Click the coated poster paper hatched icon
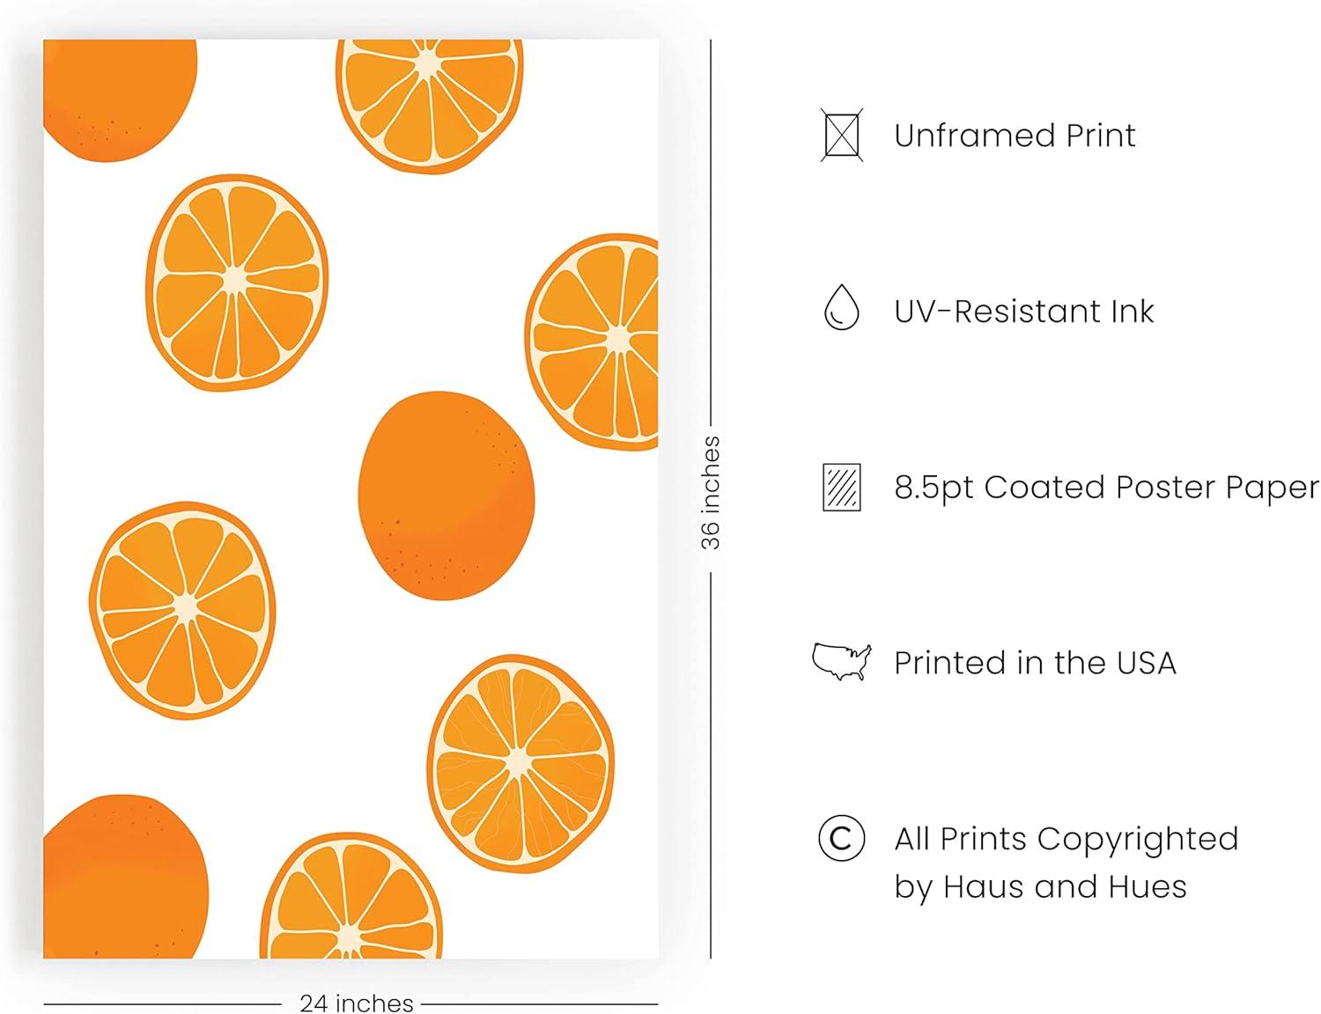 [842, 487]
